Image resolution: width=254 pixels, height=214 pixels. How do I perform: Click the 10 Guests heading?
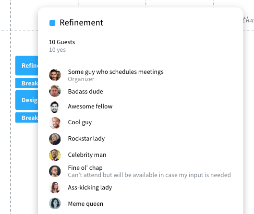[62, 42]
